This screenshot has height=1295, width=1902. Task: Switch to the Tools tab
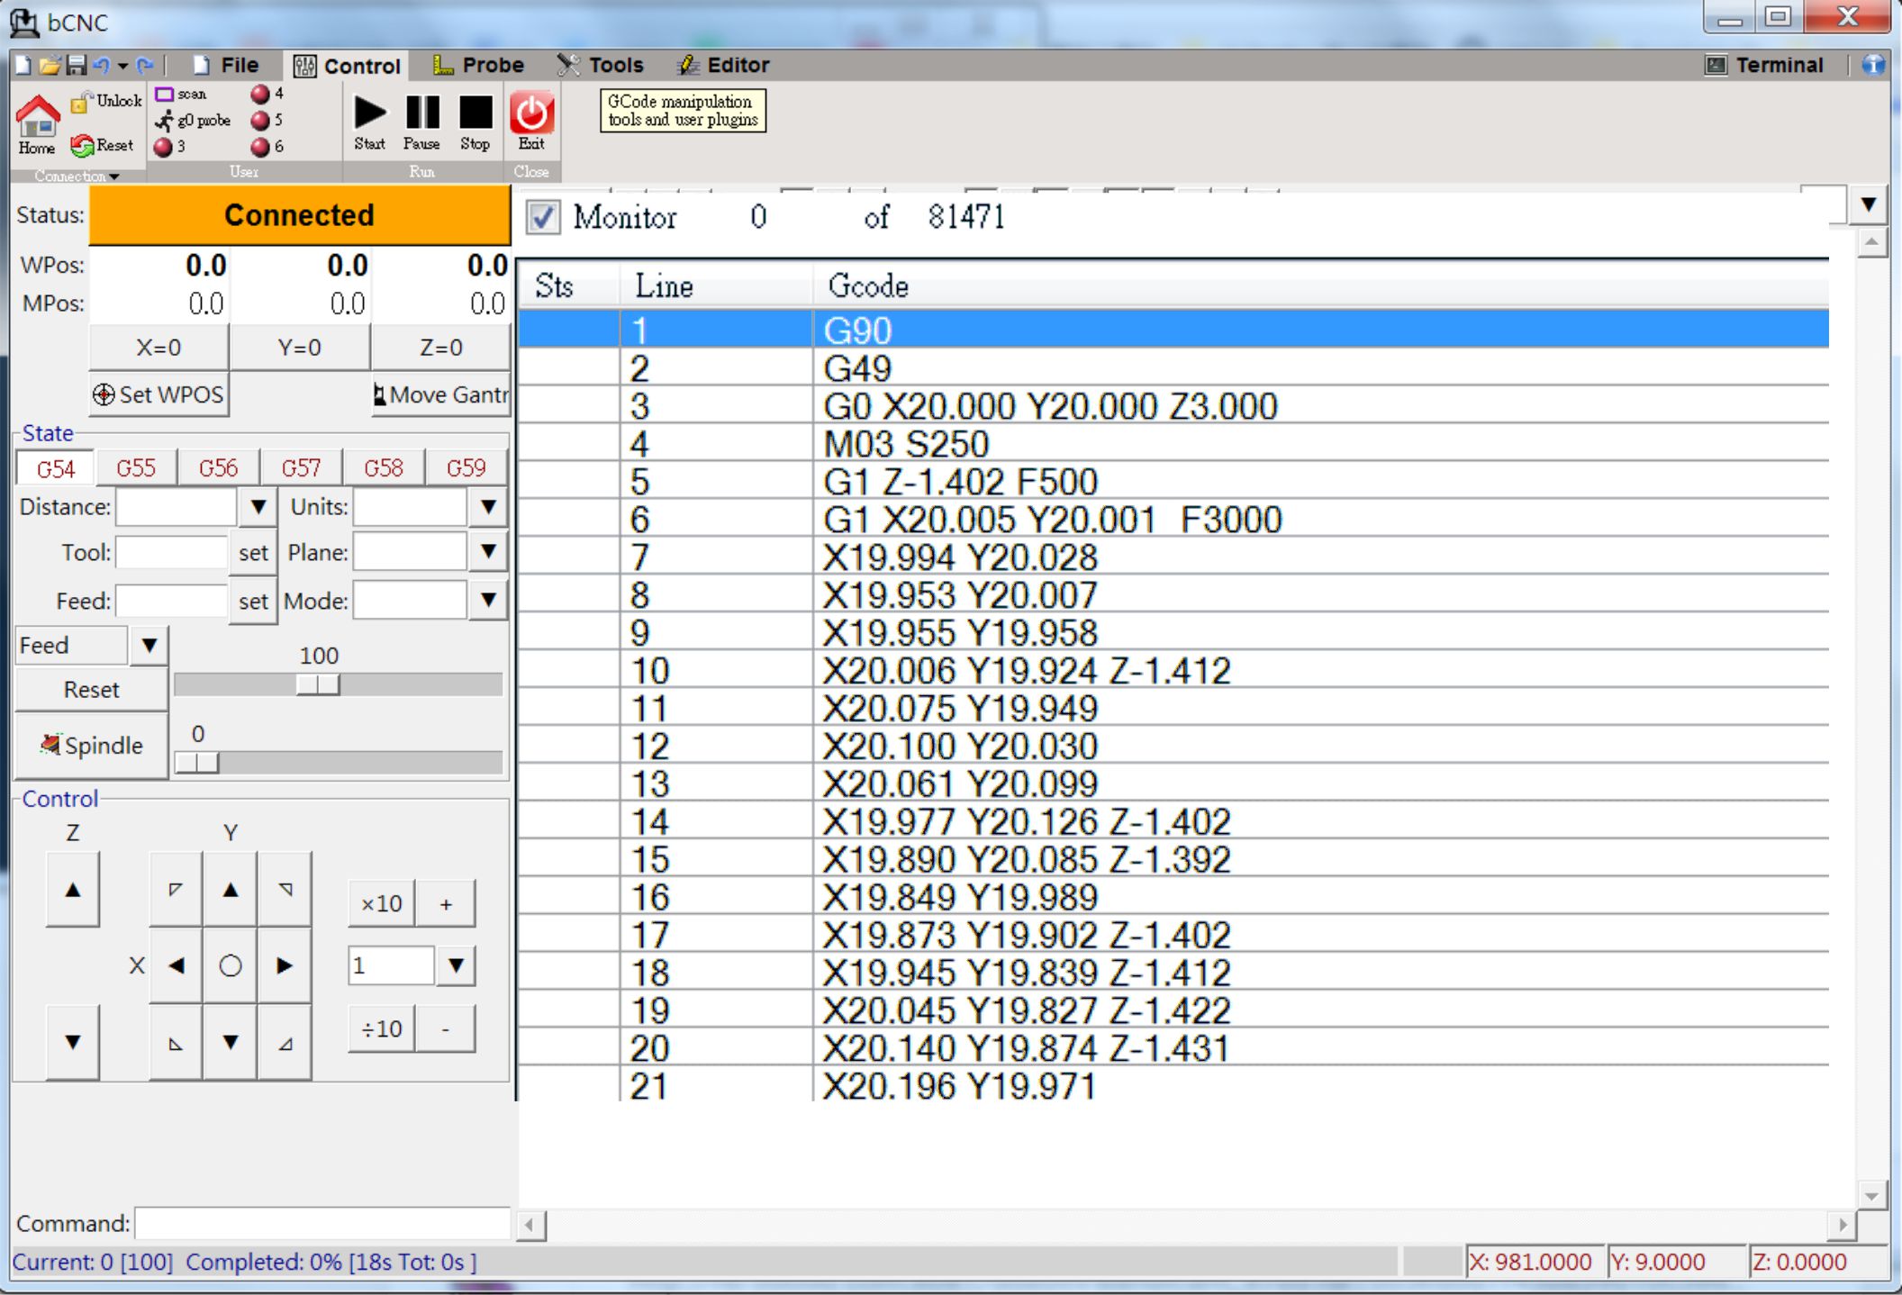tap(600, 65)
